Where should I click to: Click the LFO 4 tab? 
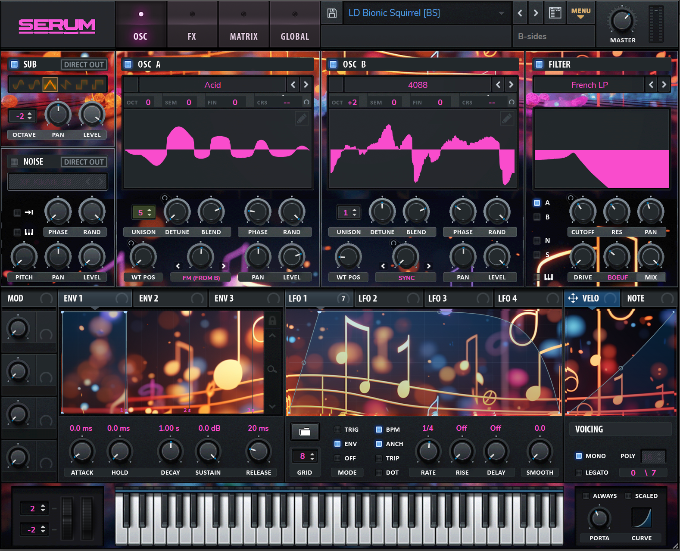[528, 298]
